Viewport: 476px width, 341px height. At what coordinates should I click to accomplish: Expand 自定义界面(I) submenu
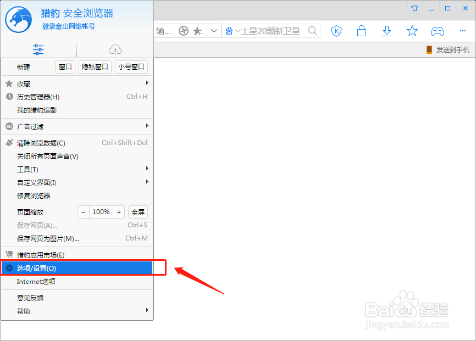77,183
